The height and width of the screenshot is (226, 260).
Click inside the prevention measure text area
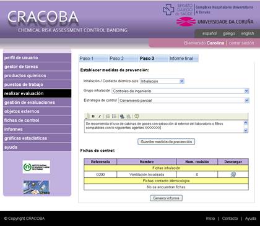click(164, 126)
